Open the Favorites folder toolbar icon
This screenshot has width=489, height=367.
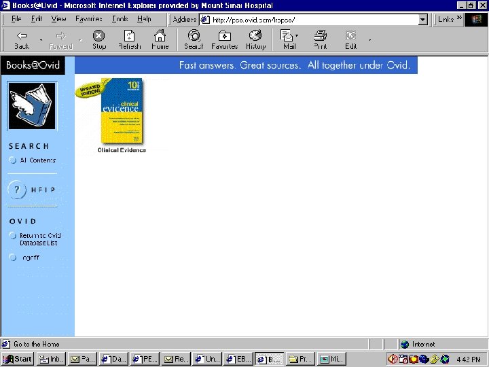click(x=224, y=36)
